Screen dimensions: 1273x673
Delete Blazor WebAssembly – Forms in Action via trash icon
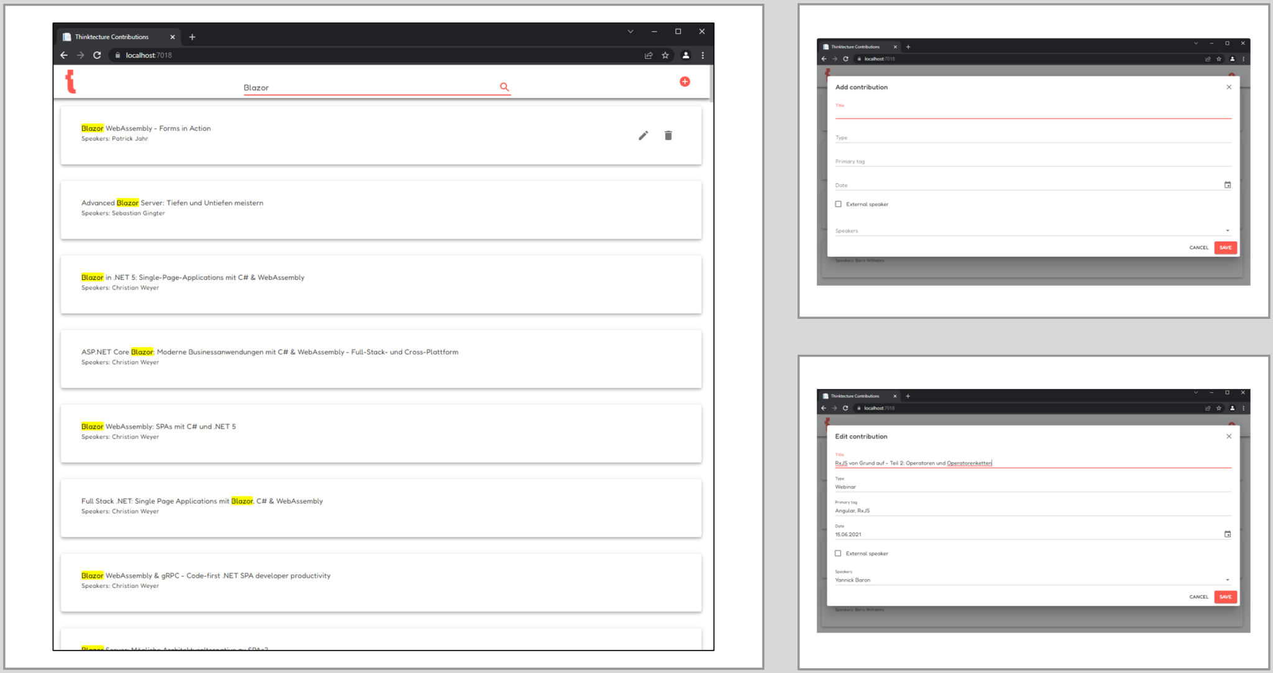coord(668,135)
